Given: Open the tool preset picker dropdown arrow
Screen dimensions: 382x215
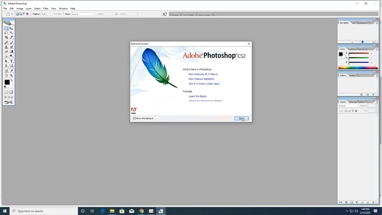Looking at the screenshot, I should (11, 14).
